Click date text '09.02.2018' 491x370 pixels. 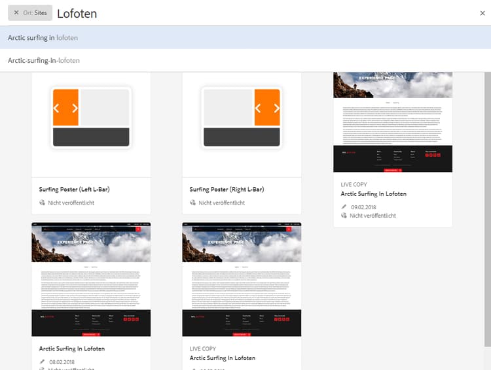(x=363, y=207)
